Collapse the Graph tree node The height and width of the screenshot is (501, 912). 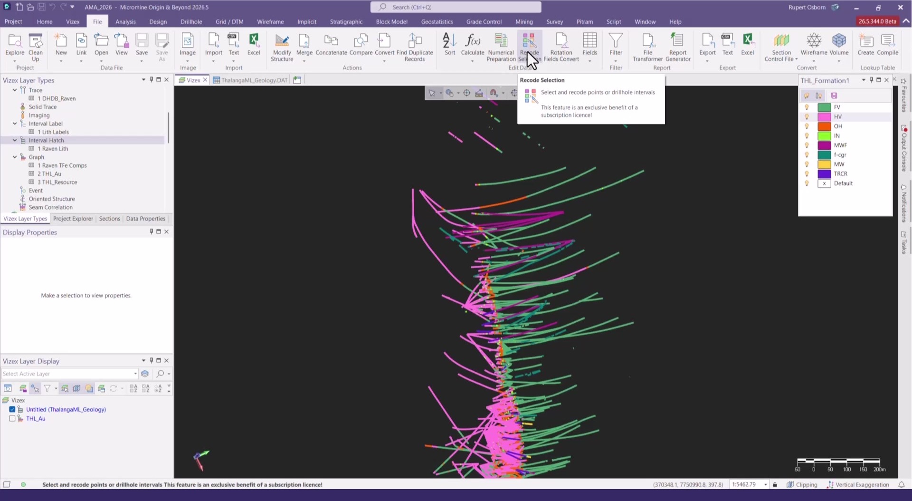[x=15, y=157]
